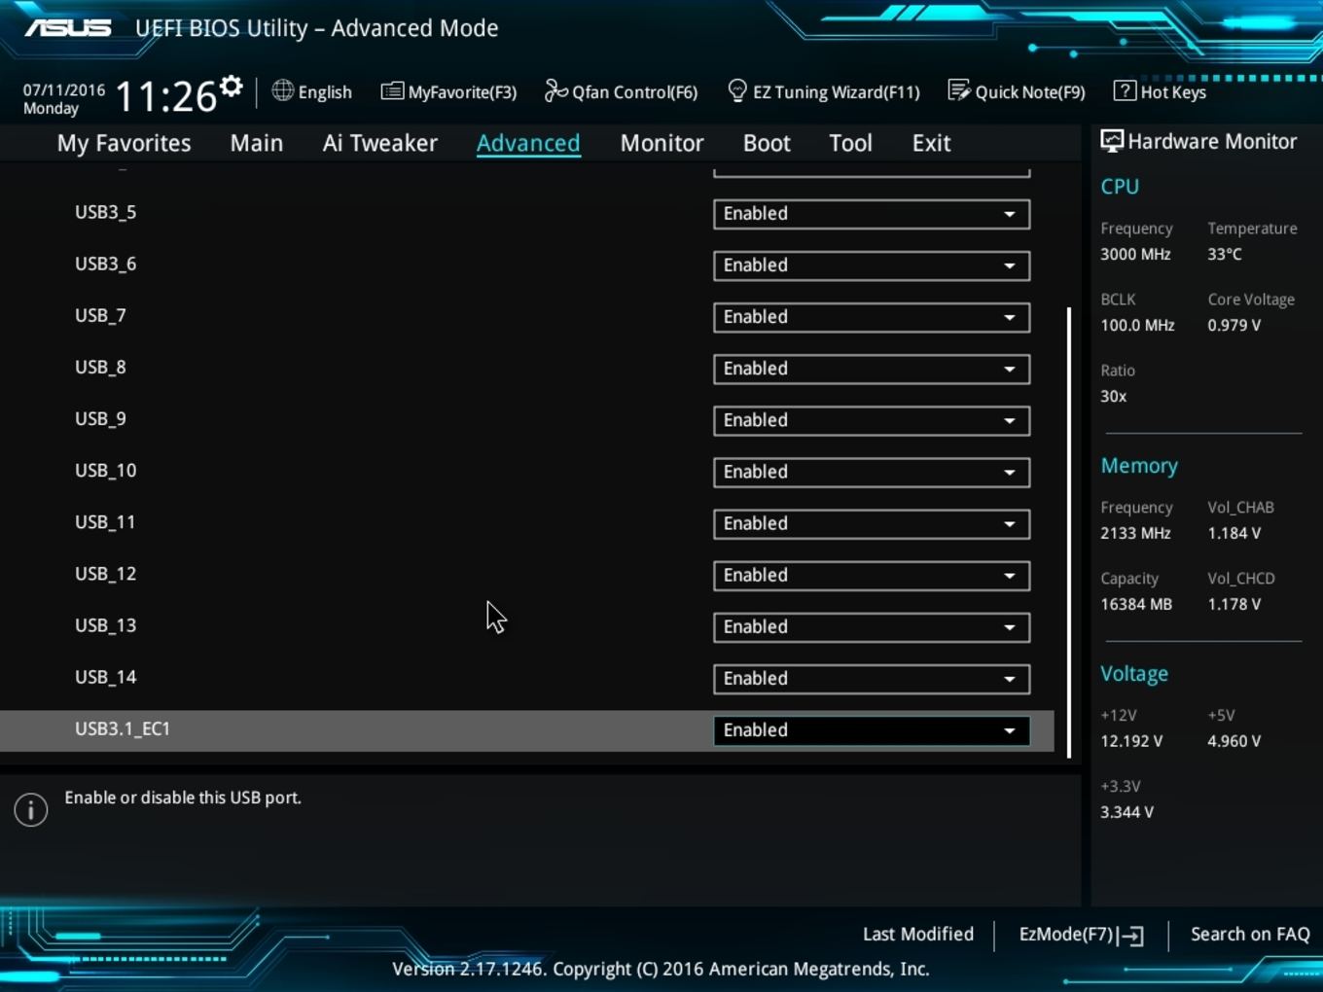Click the English language button
The height and width of the screenshot is (992, 1323).
click(312, 91)
